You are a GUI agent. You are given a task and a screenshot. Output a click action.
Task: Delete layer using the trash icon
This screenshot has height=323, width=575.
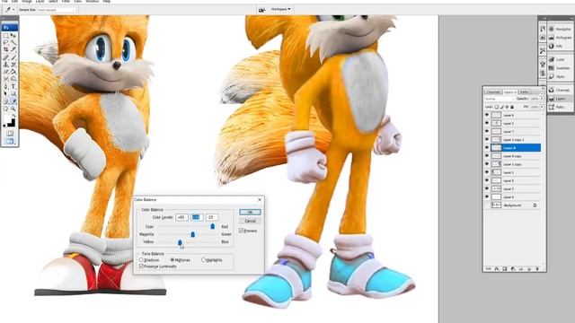click(x=537, y=269)
